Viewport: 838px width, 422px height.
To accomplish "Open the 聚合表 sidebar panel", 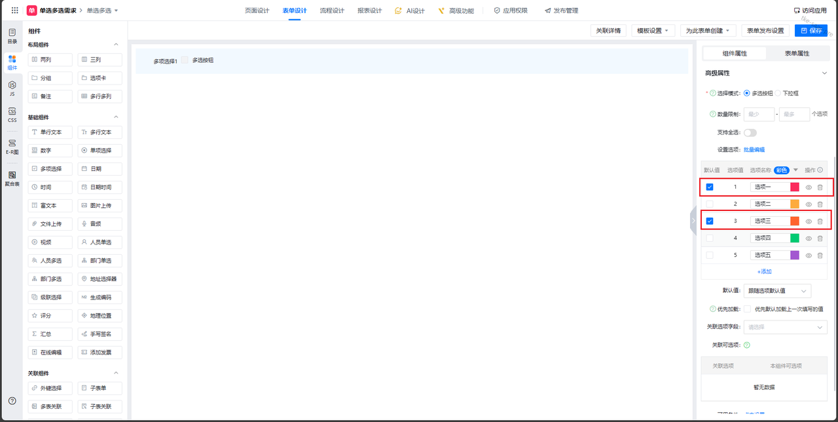I will pos(12,178).
